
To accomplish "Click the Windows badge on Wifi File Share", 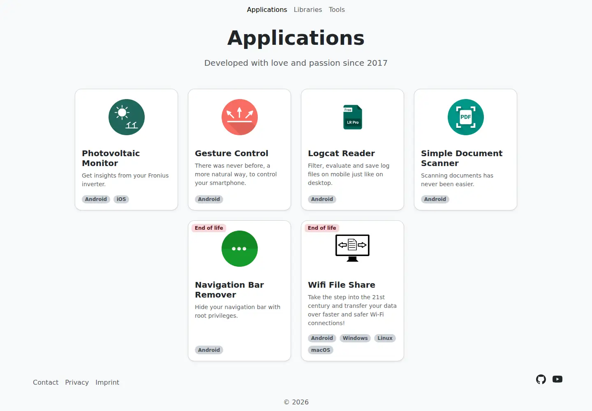I will [355, 338].
